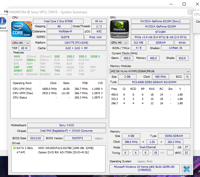Click the 810.0 shader clock value
Viewport: 200px width, 177px height.
[182, 58]
